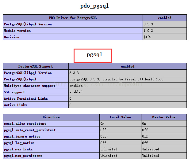Select the $Id$ revision value
The image size is (192, 162).
[x=147, y=37]
